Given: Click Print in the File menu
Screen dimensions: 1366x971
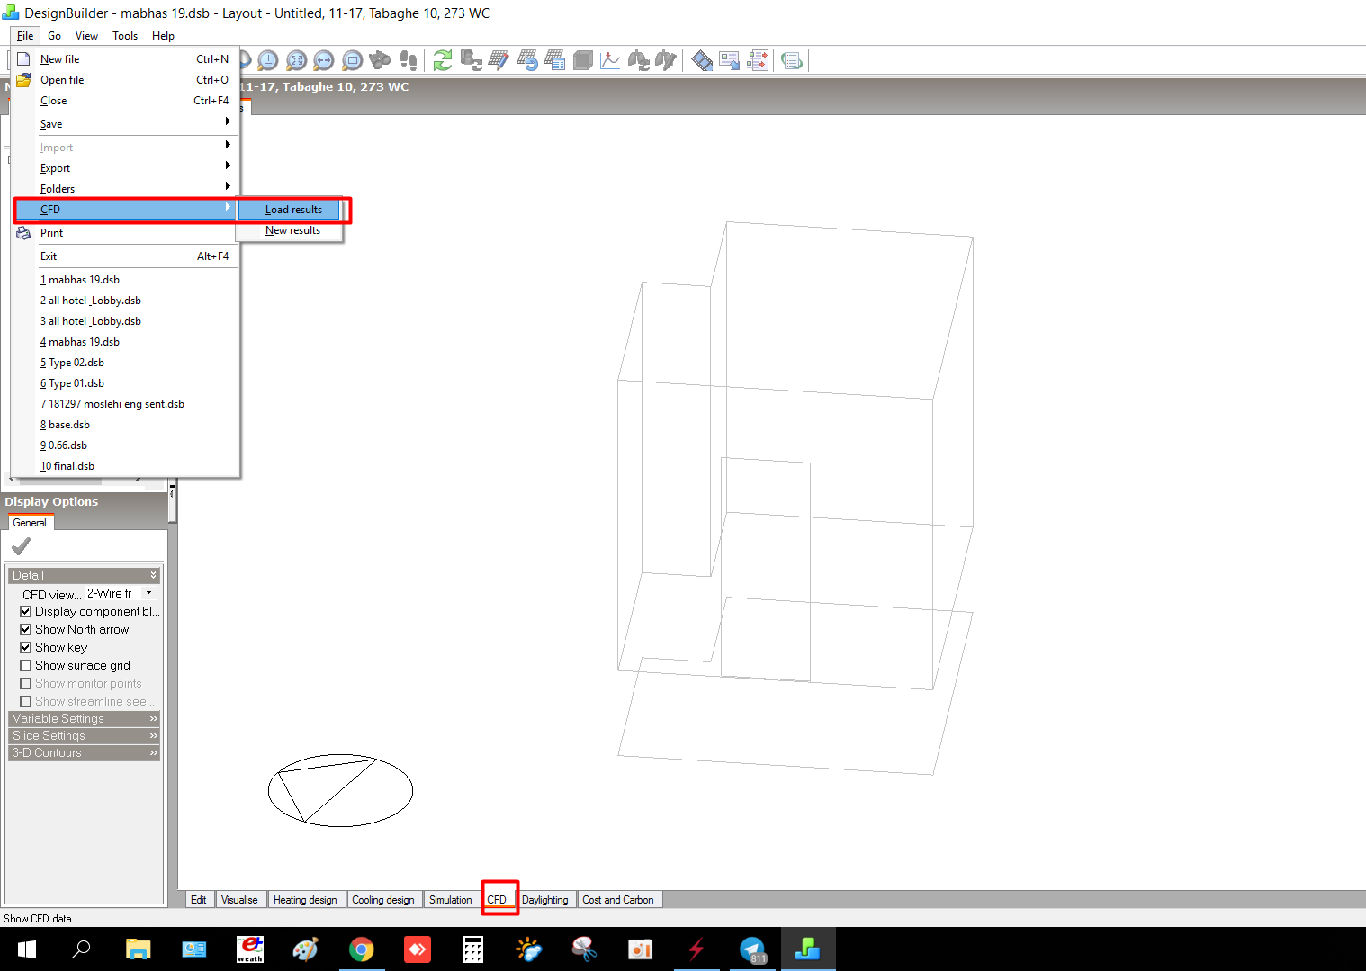Looking at the screenshot, I should [x=126, y=233].
